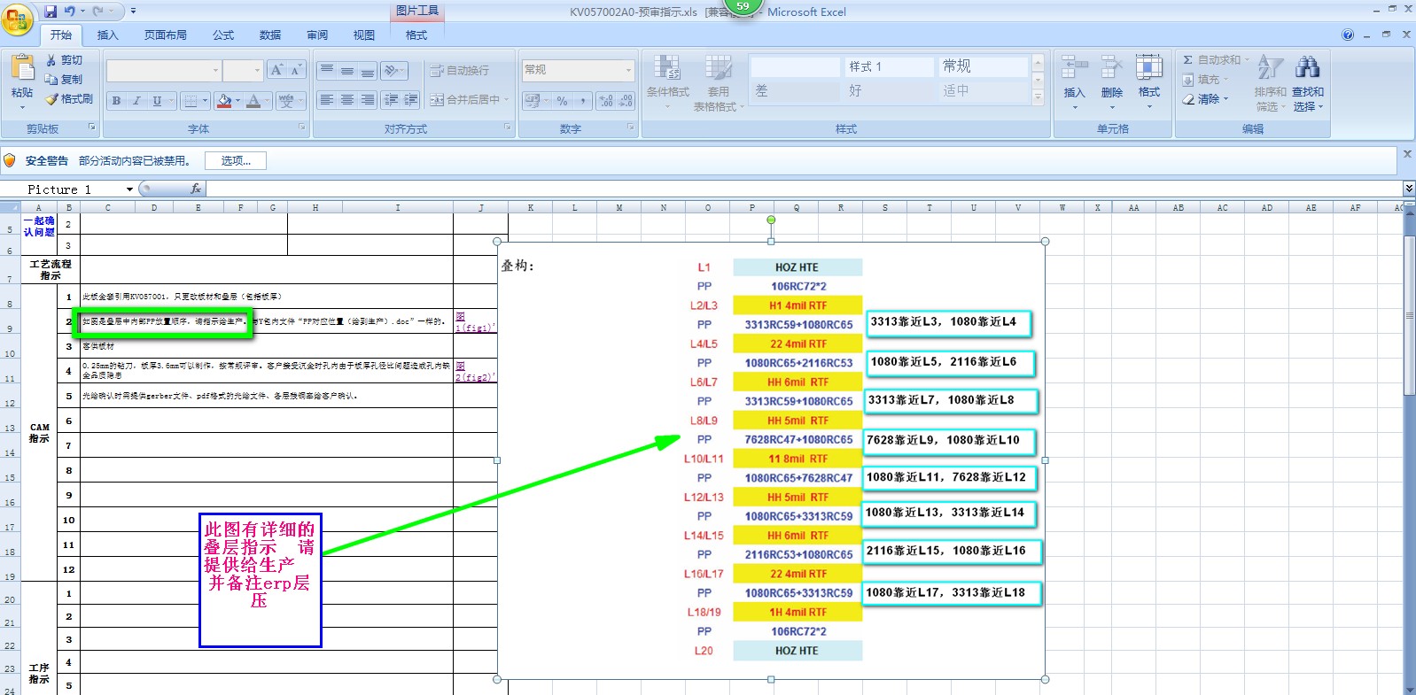Align text right
The width and height of the screenshot is (1416, 695).
click(368, 100)
